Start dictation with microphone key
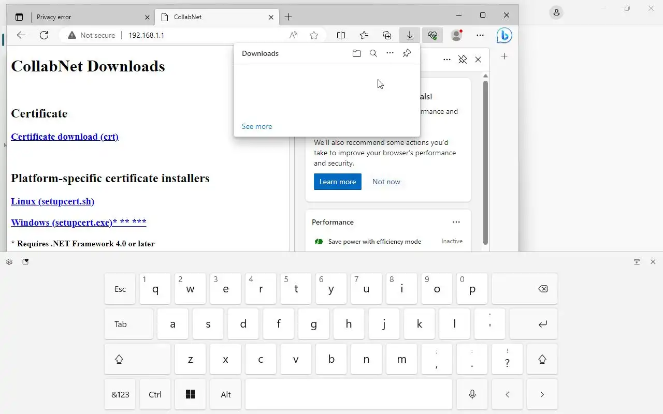 coord(472,394)
